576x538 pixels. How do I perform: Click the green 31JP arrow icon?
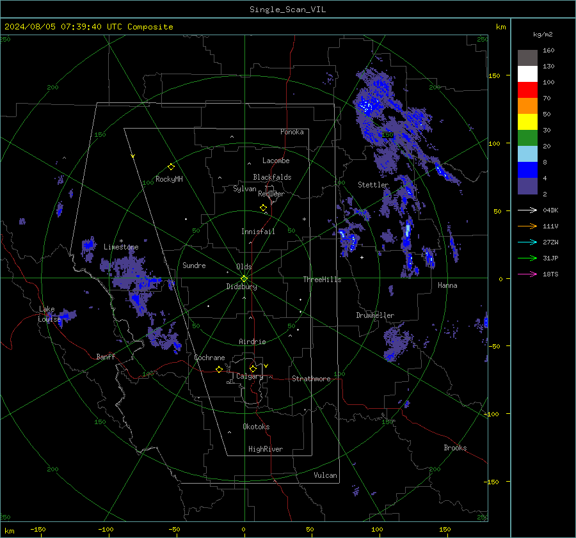pos(527,258)
